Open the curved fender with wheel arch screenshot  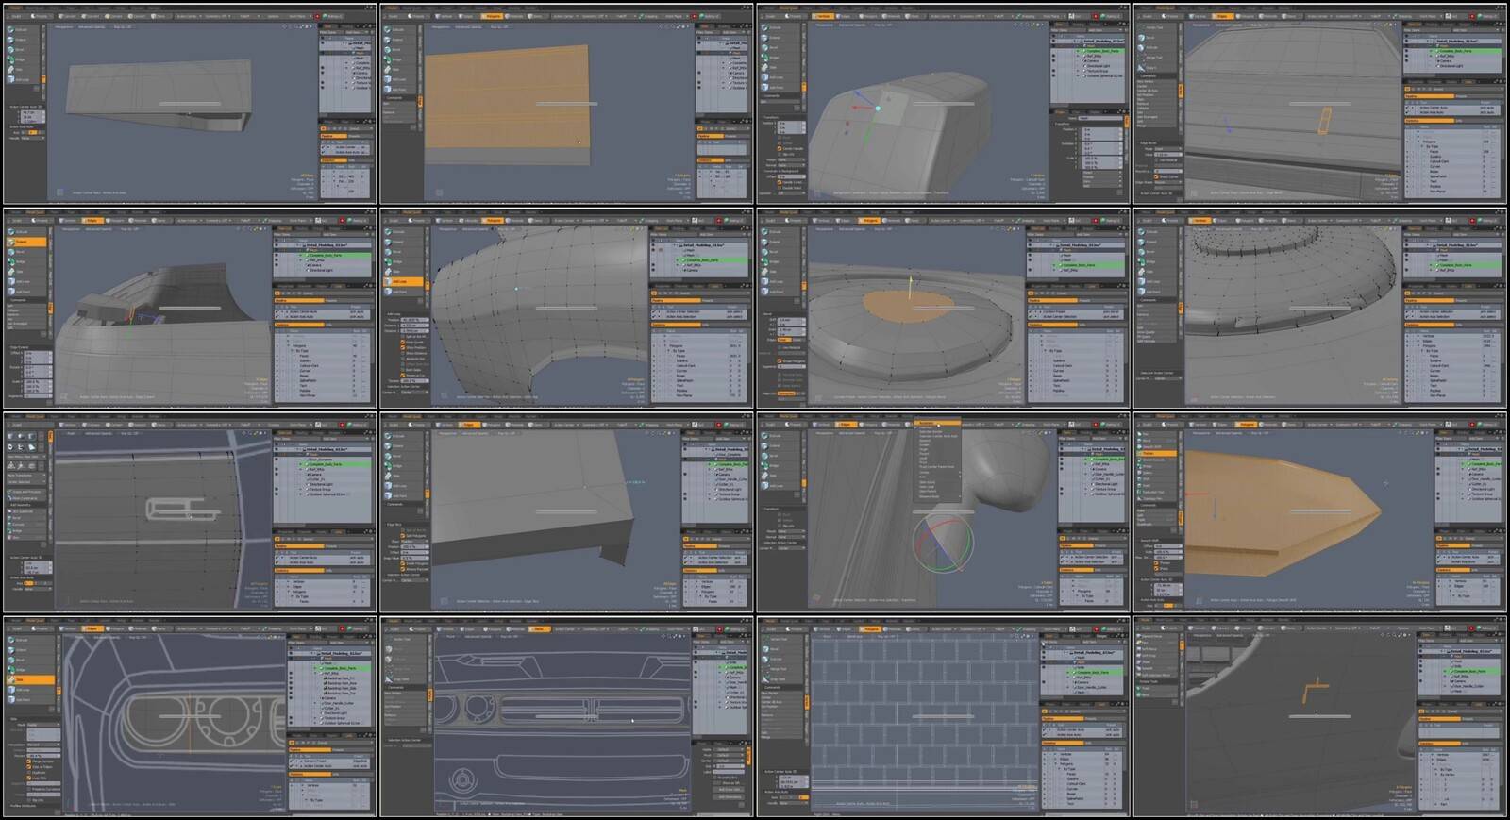(x=566, y=309)
